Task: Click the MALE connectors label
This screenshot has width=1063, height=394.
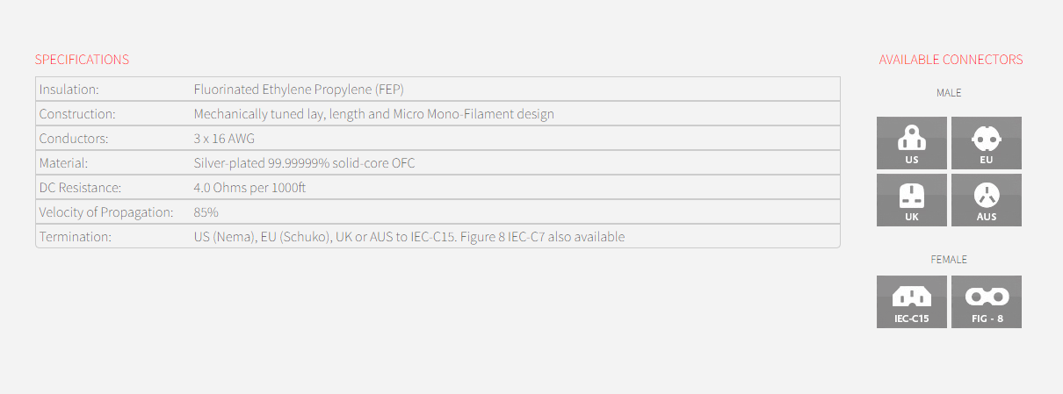Action: 949,92
